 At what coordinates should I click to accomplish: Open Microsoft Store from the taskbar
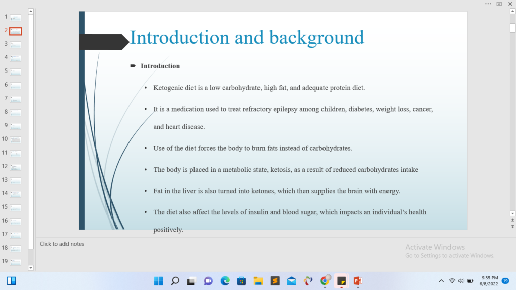(x=241, y=281)
